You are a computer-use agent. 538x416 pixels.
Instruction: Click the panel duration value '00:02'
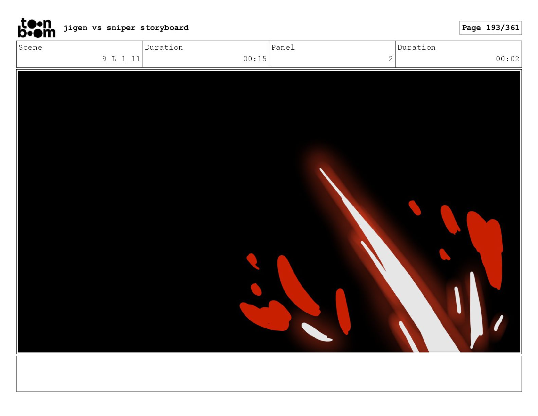[x=507, y=59]
